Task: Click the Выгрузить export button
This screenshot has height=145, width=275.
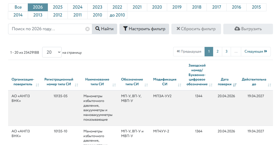Action: tap(248, 29)
